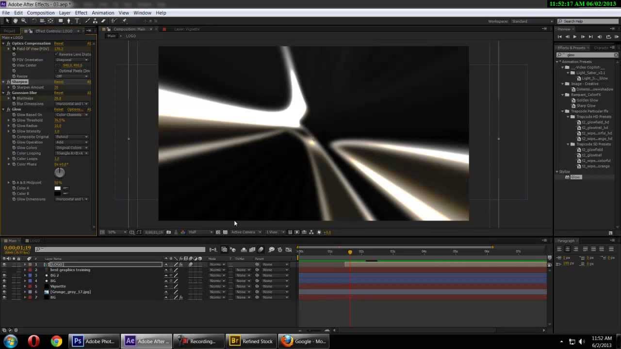Select the Hand tool in the toolbar
This screenshot has height=349, width=621.
pos(16,21)
